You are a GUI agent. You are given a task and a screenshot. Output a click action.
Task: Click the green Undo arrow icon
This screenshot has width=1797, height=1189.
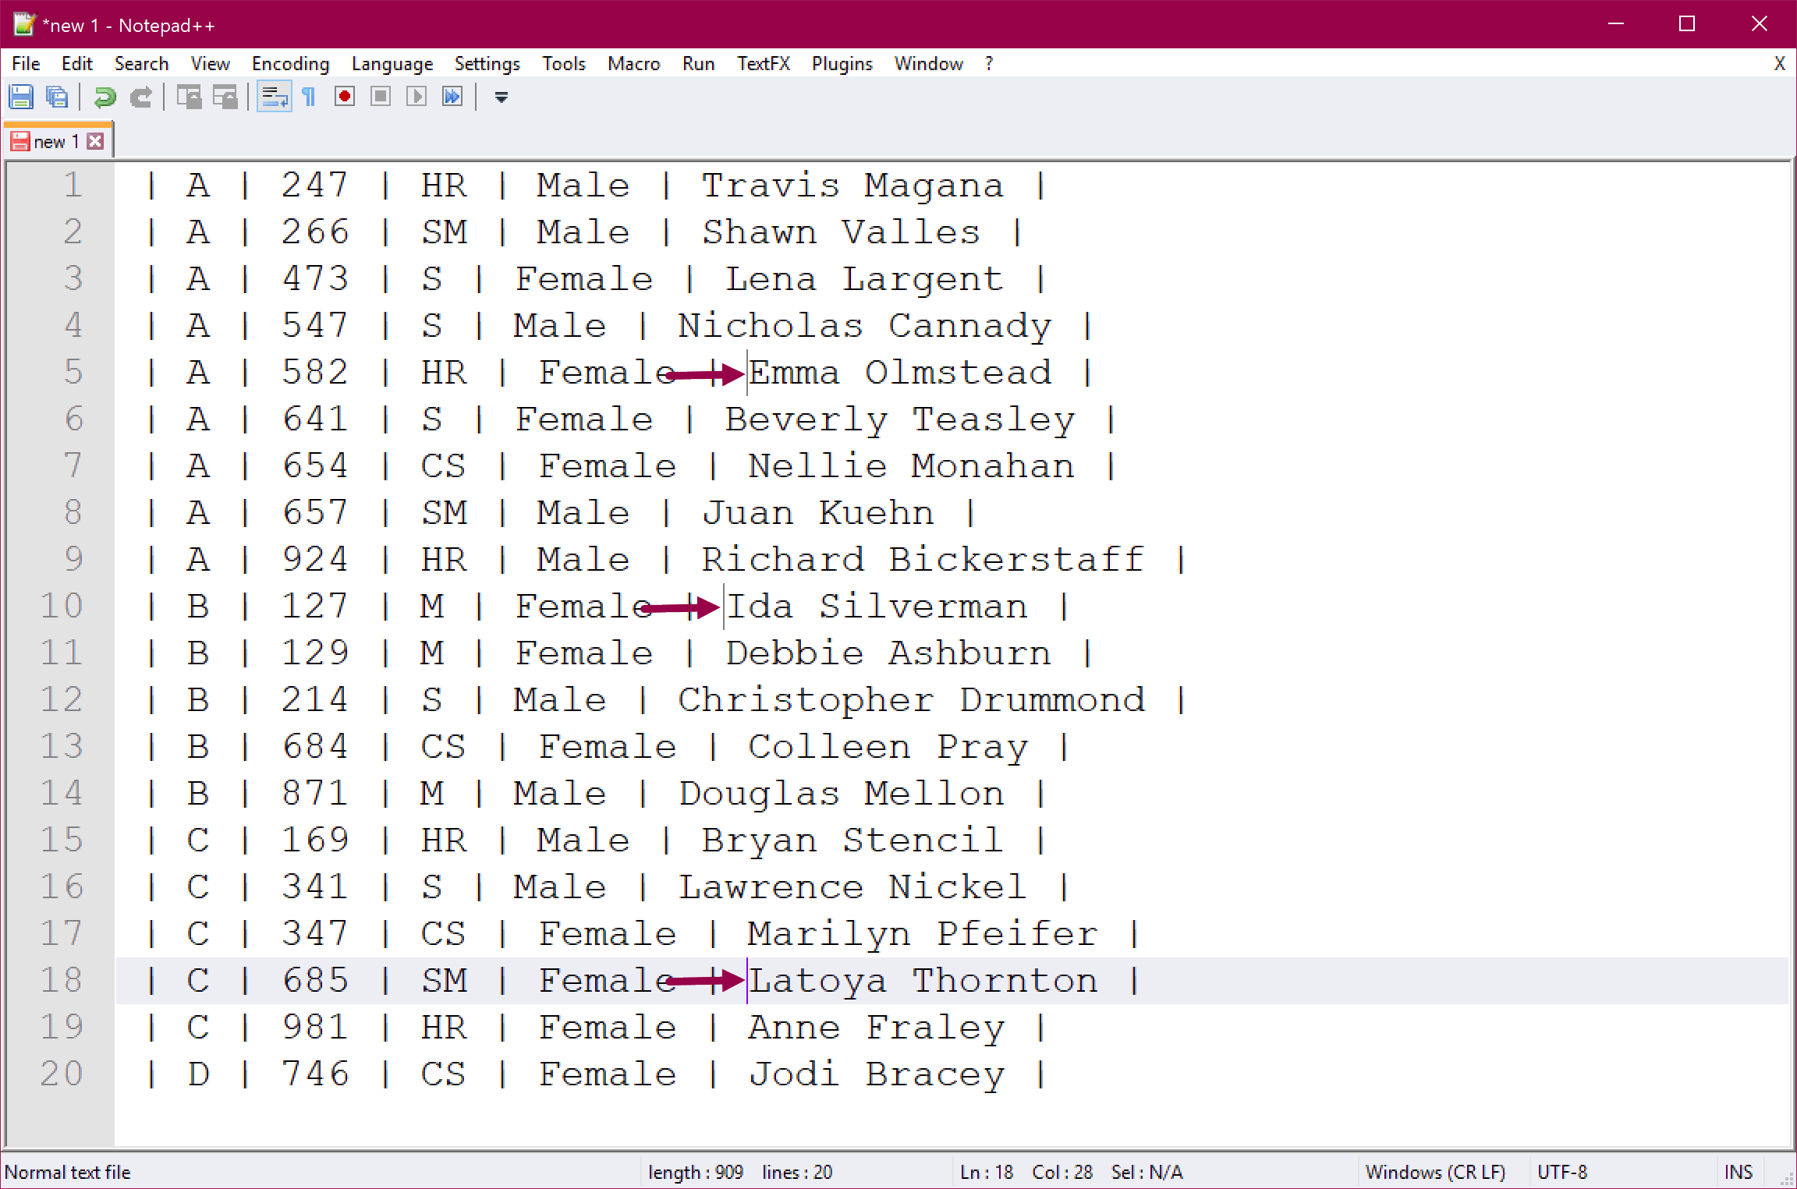(x=105, y=97)
